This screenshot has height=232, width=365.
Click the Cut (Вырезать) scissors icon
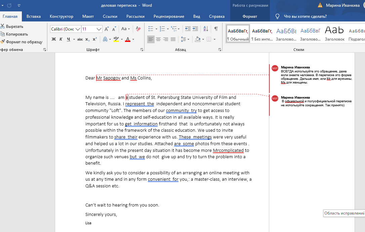tap(2, 26)
